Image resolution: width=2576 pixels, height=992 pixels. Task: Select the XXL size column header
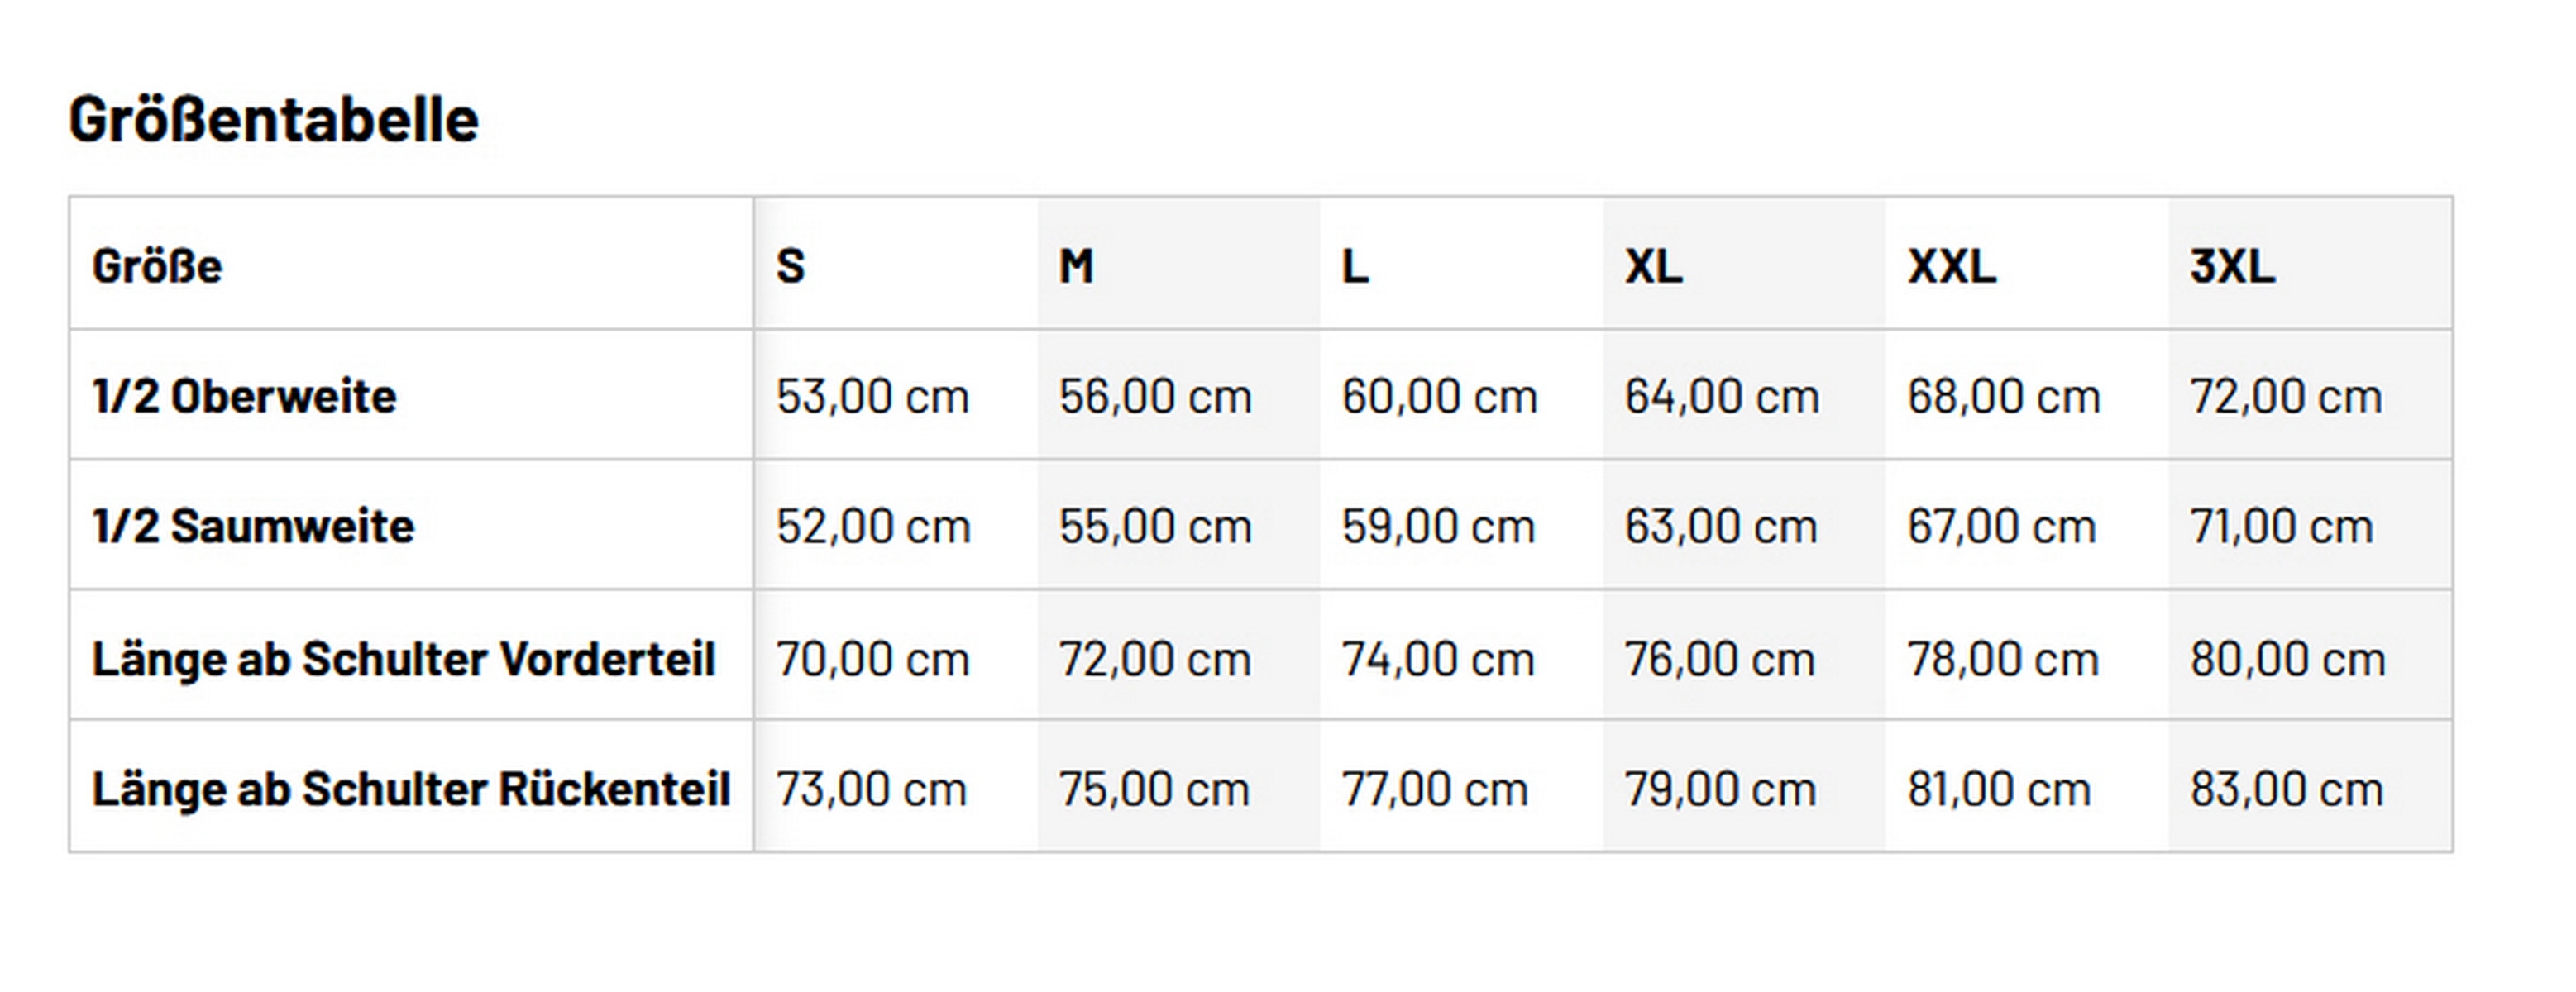point(1951,266)
